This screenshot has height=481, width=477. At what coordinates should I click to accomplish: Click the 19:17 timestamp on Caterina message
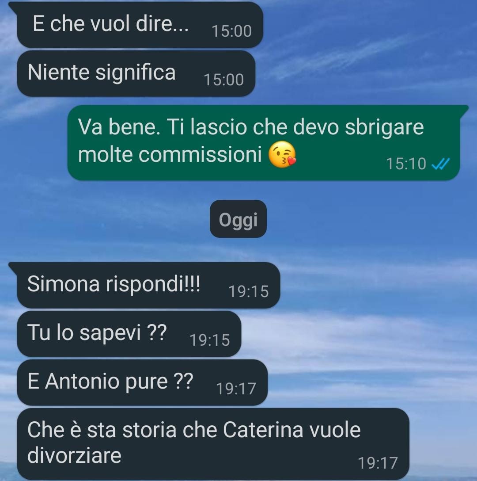click(378, 463)
